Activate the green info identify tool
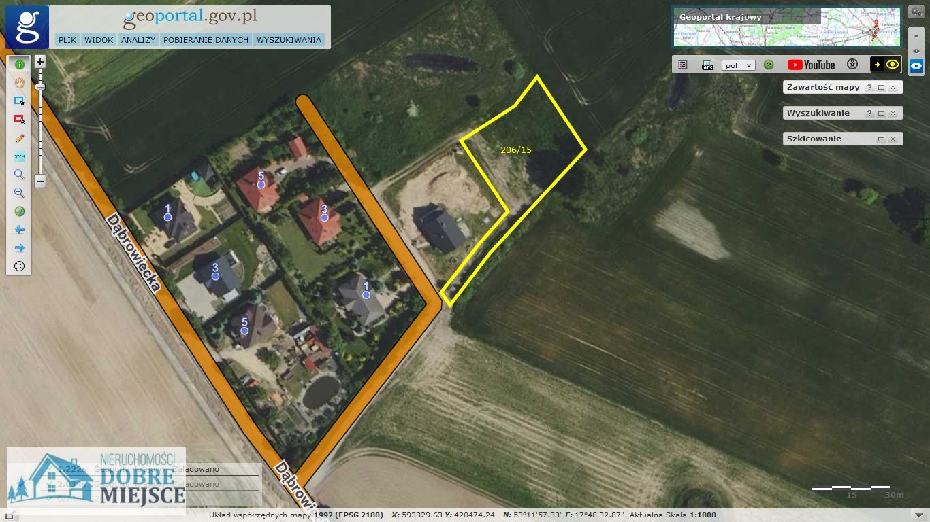Viewport: 930px width, 522px height. (x=19, y=64)
